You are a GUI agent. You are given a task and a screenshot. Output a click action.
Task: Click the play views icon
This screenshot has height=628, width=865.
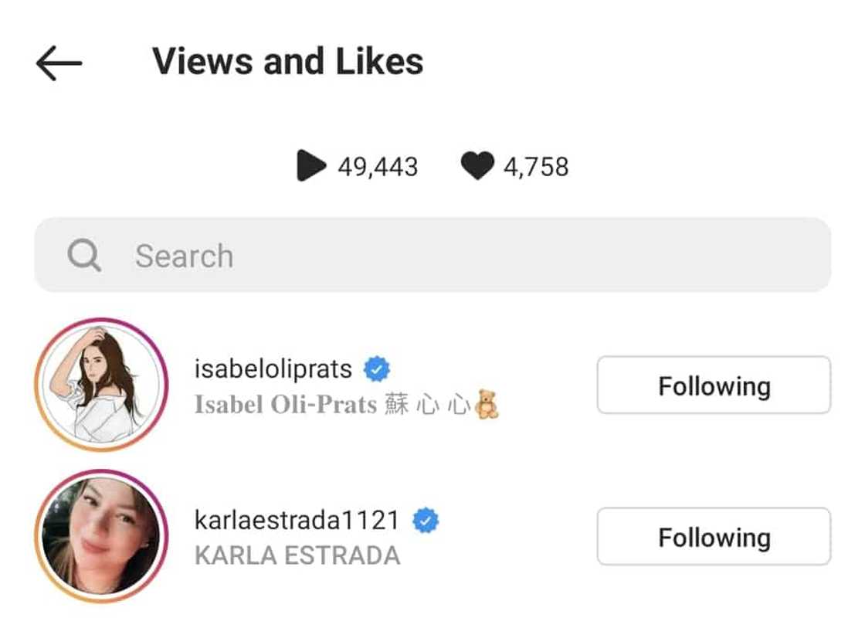click(x=311, y=165)
